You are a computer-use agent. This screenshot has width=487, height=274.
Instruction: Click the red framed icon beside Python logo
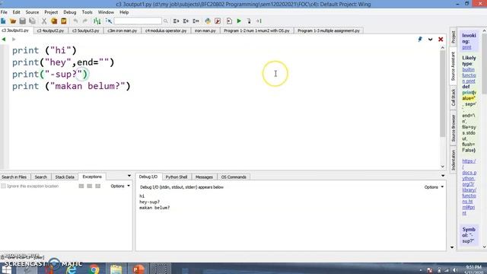[x=218, y=21]
